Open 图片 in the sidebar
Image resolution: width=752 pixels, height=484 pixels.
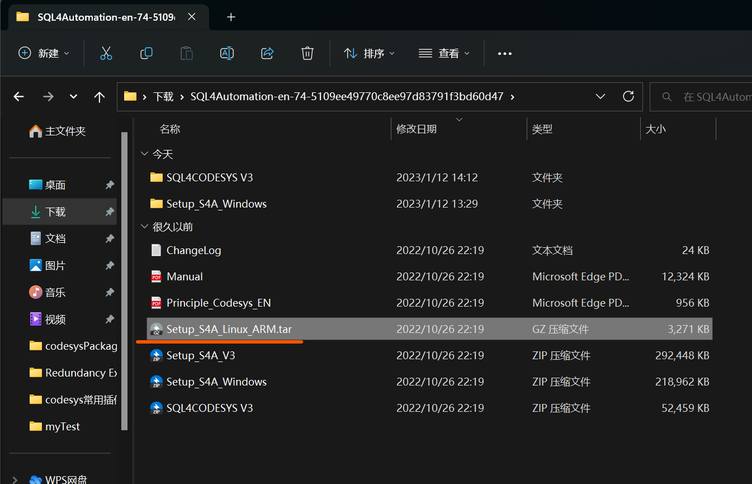(x=59, y=265)
